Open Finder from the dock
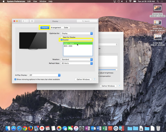166x132 pixels. 8,128
